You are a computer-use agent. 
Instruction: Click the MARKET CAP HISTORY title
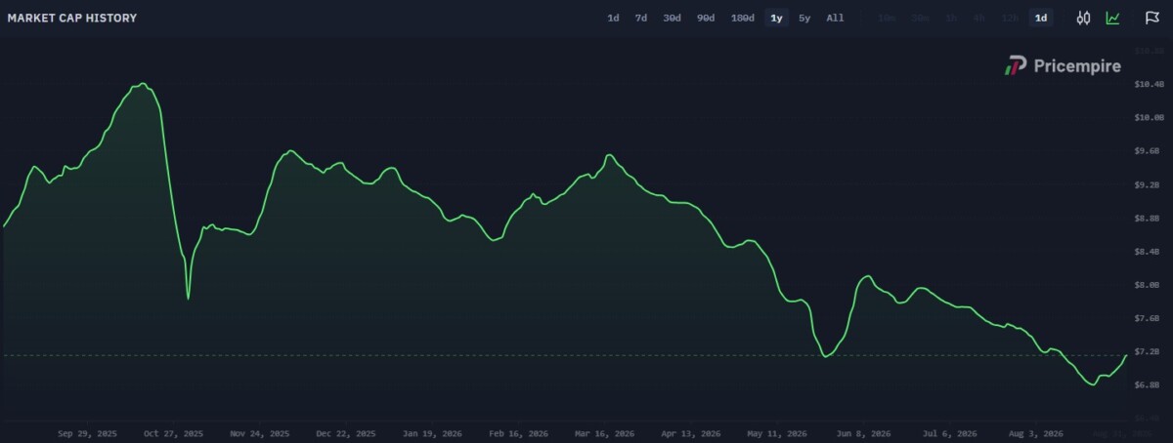[72, 19]
